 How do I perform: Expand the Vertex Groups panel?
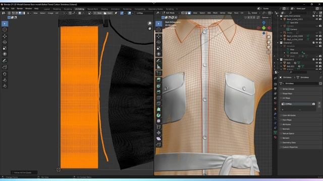288,89
